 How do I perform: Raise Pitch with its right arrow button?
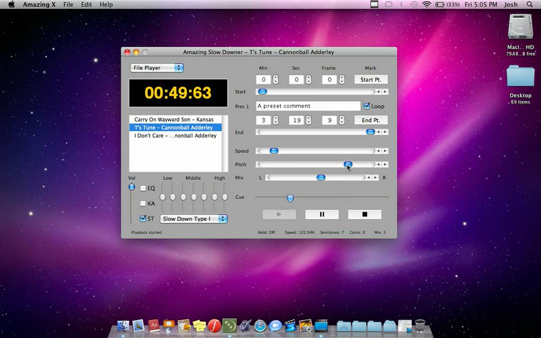click(385, 164)
